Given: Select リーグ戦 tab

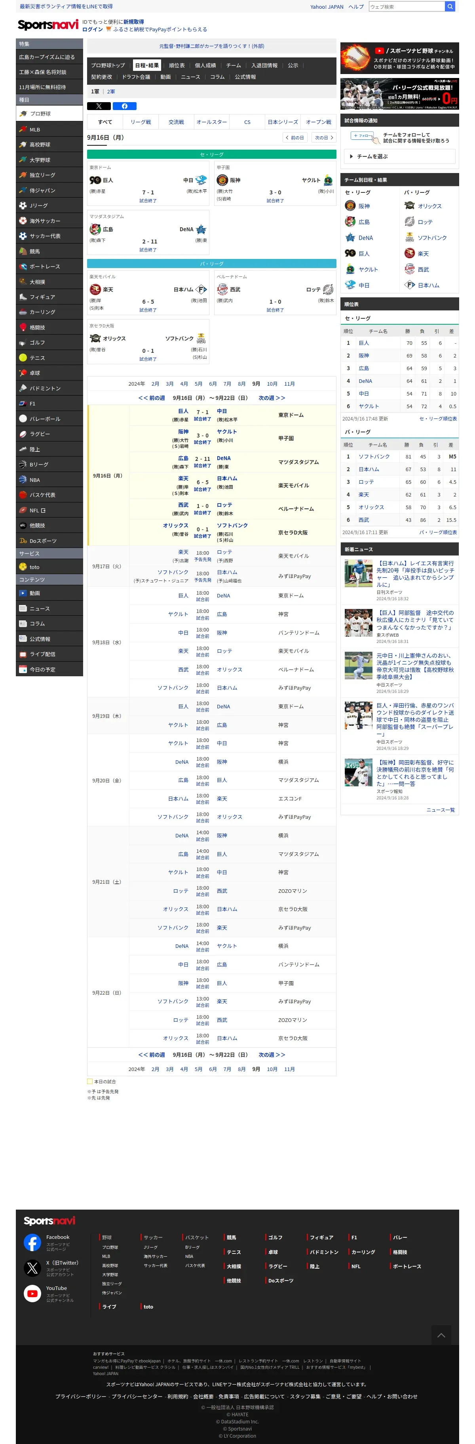Looking at the screenshot, I should [141, 122].
